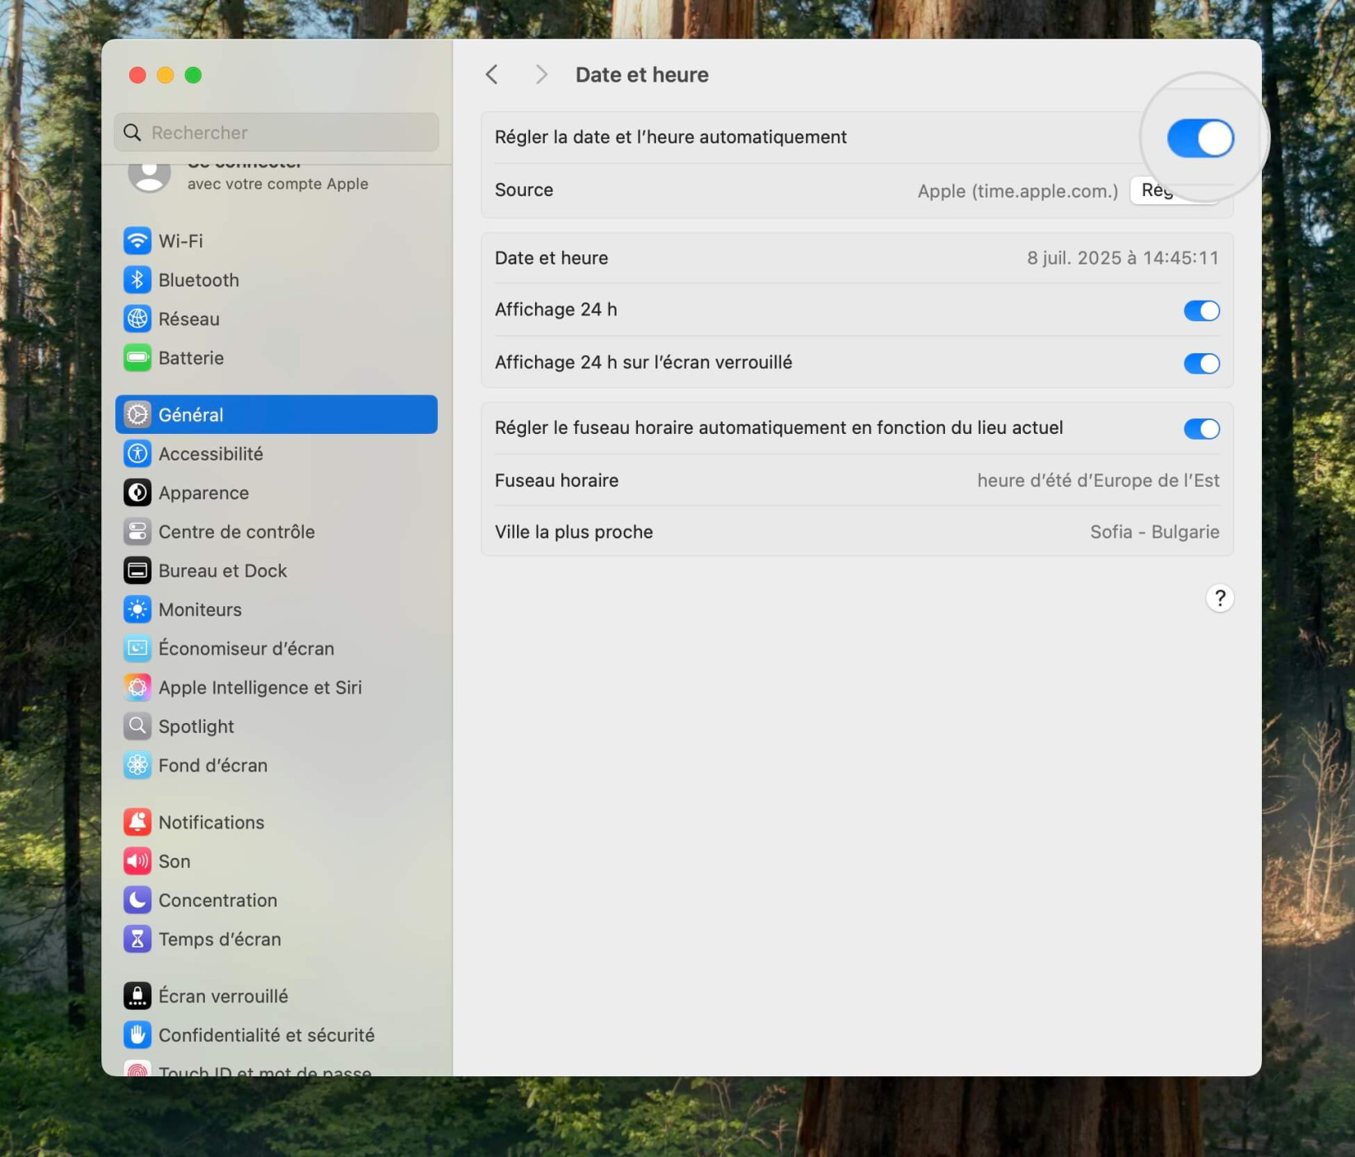The height and width of the screenshot is (1157, 1355).
Task: Click the Apple account avatar icon
Action: 149,176
